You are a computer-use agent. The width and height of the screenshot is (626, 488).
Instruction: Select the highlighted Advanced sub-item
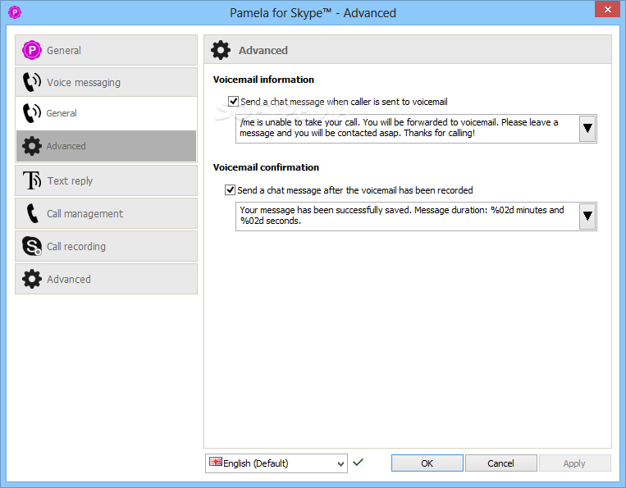point(106,146)
